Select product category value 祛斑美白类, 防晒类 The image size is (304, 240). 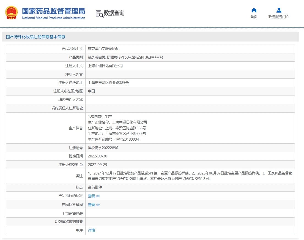click(125, 57)
